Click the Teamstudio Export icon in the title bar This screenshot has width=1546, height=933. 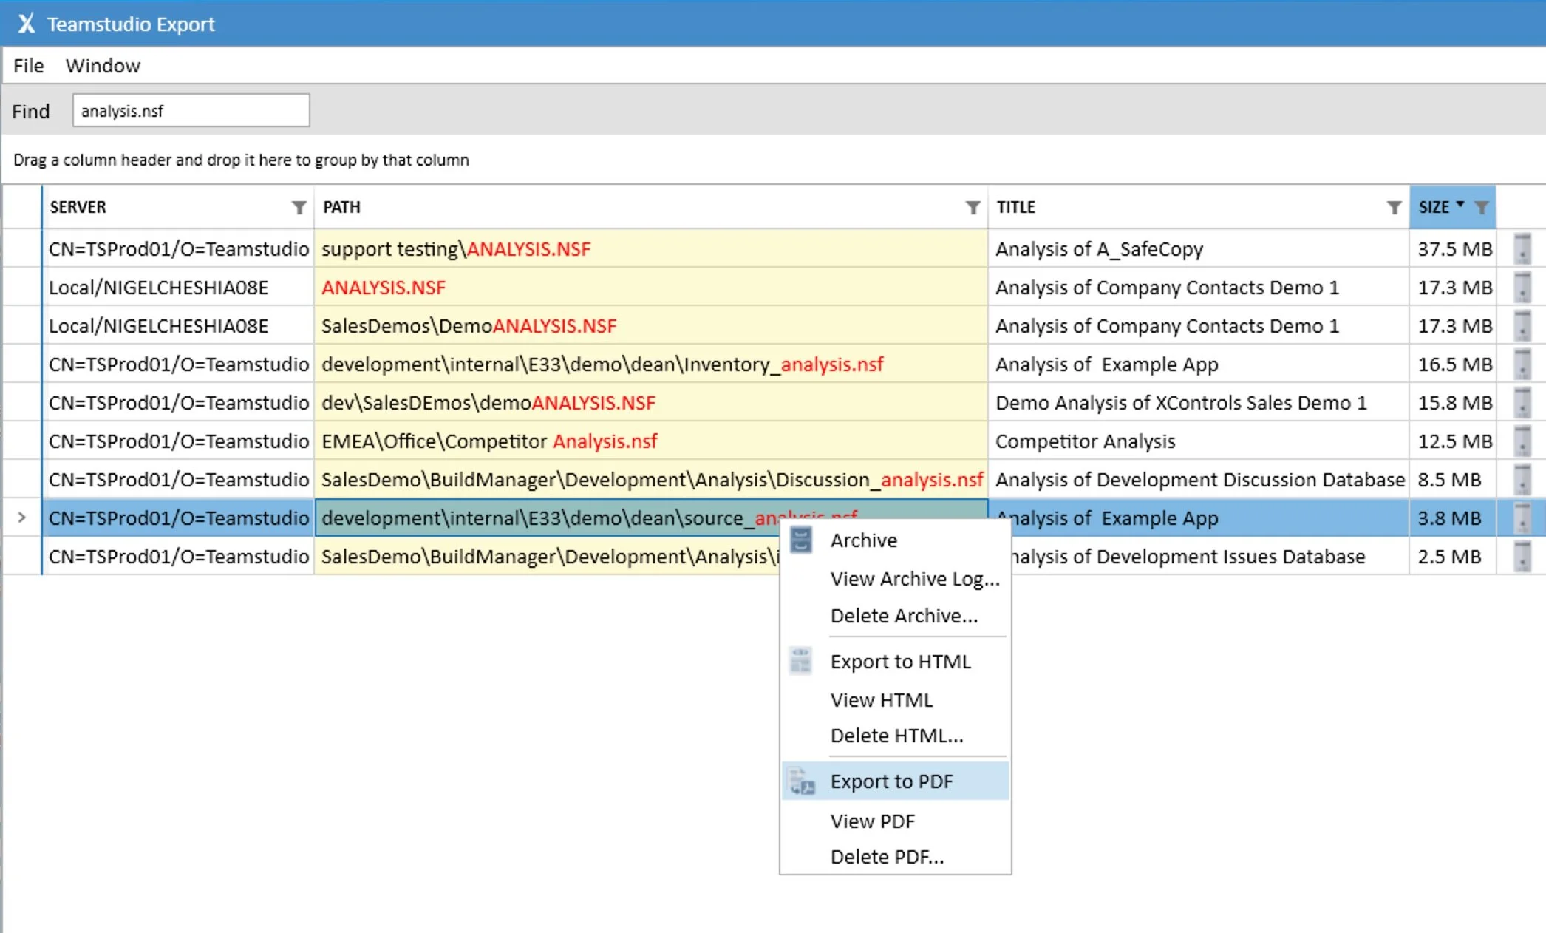(x=24, y=23)
